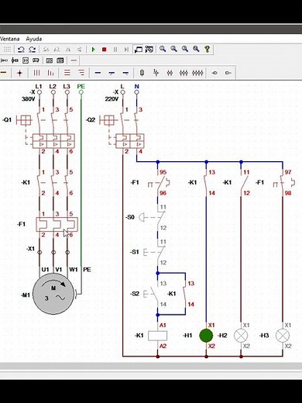
Task: Click the icon right of the edit-mode pointer
Action: tap(149, 49)
